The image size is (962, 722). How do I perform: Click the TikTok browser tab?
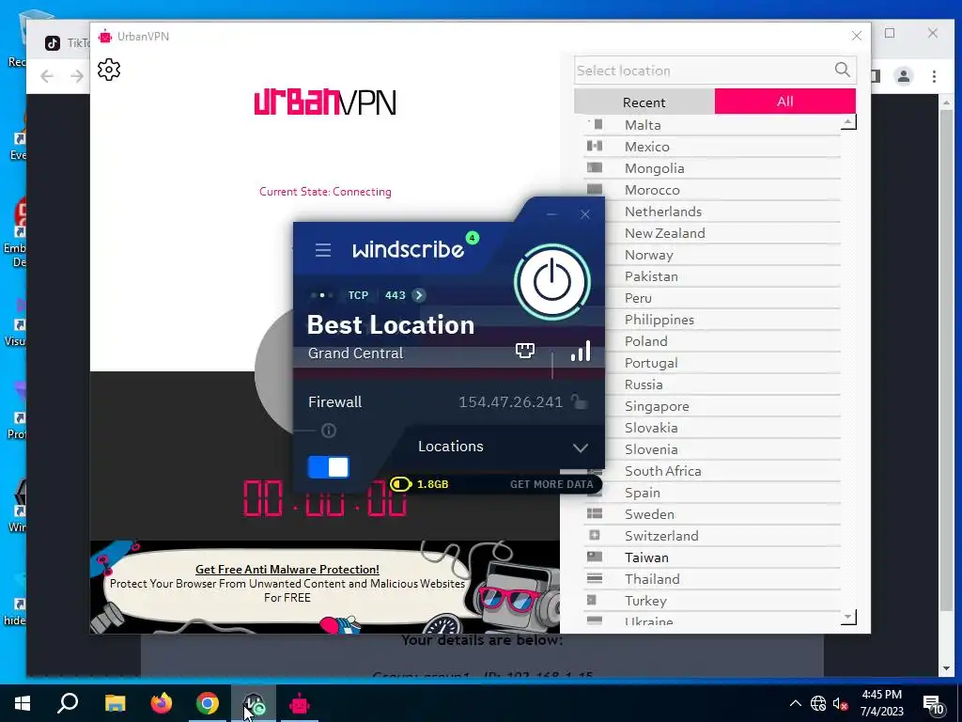tap(68, 43)
